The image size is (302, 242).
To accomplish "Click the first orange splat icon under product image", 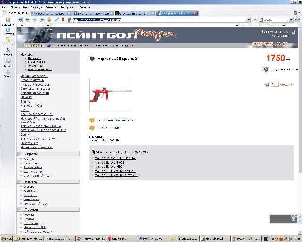I will (92, 120).
